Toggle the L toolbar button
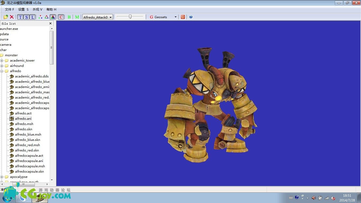This screenshot has height=203, width=361. 32,17
